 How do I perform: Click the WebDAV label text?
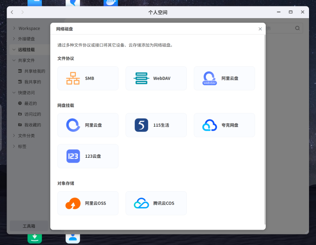tap(162, 78)
